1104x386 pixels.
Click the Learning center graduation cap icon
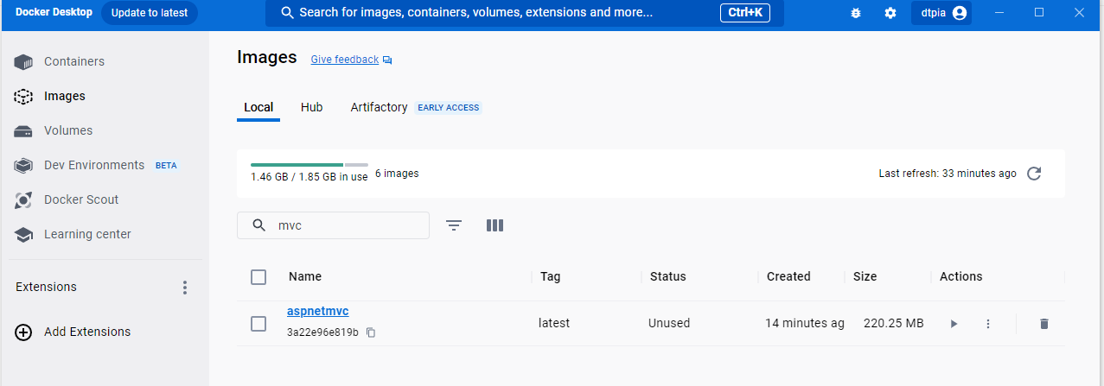[x=23, y=235]
